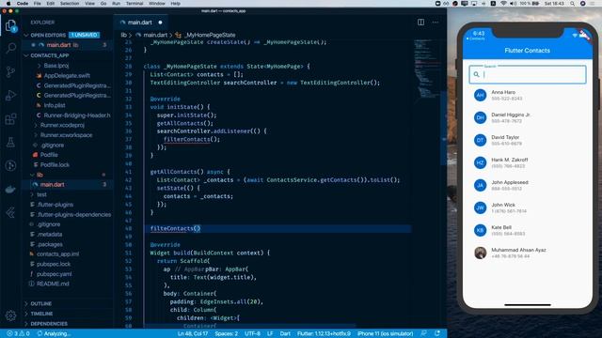
Task: Click the _MyHomePageState breadcrumb
Action: (211, 35)
